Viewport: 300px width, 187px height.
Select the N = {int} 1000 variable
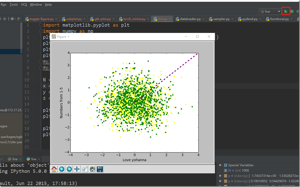tap(236, 170)
